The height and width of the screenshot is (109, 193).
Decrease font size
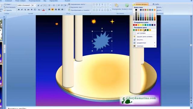[x=42, y=5]
